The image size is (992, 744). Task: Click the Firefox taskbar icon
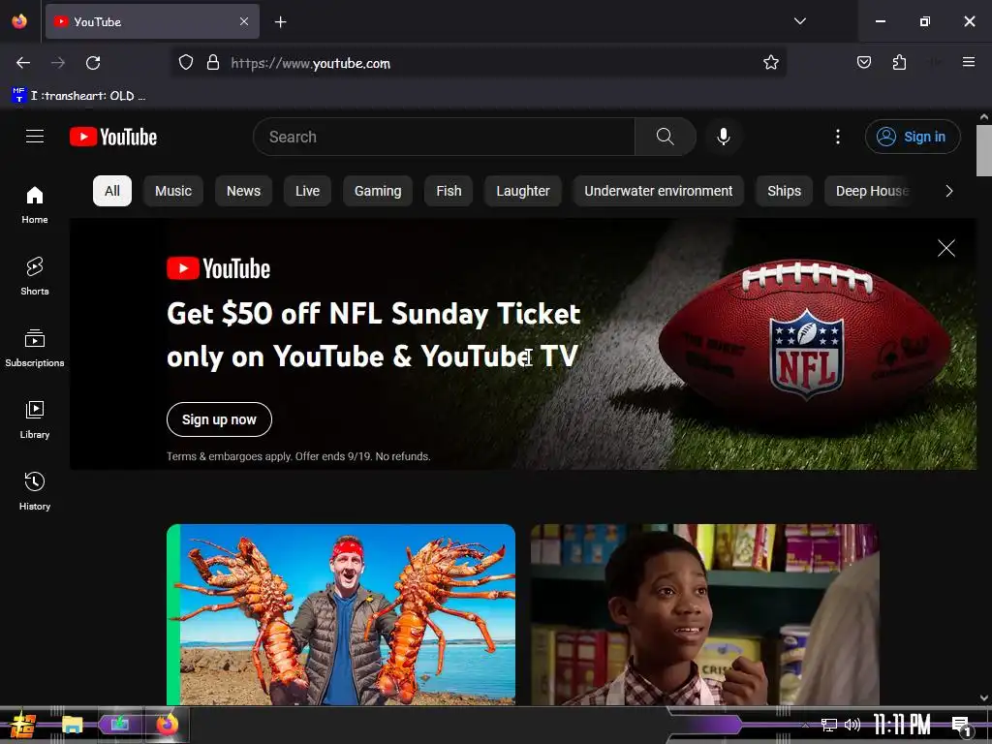(x=167, y=725)
